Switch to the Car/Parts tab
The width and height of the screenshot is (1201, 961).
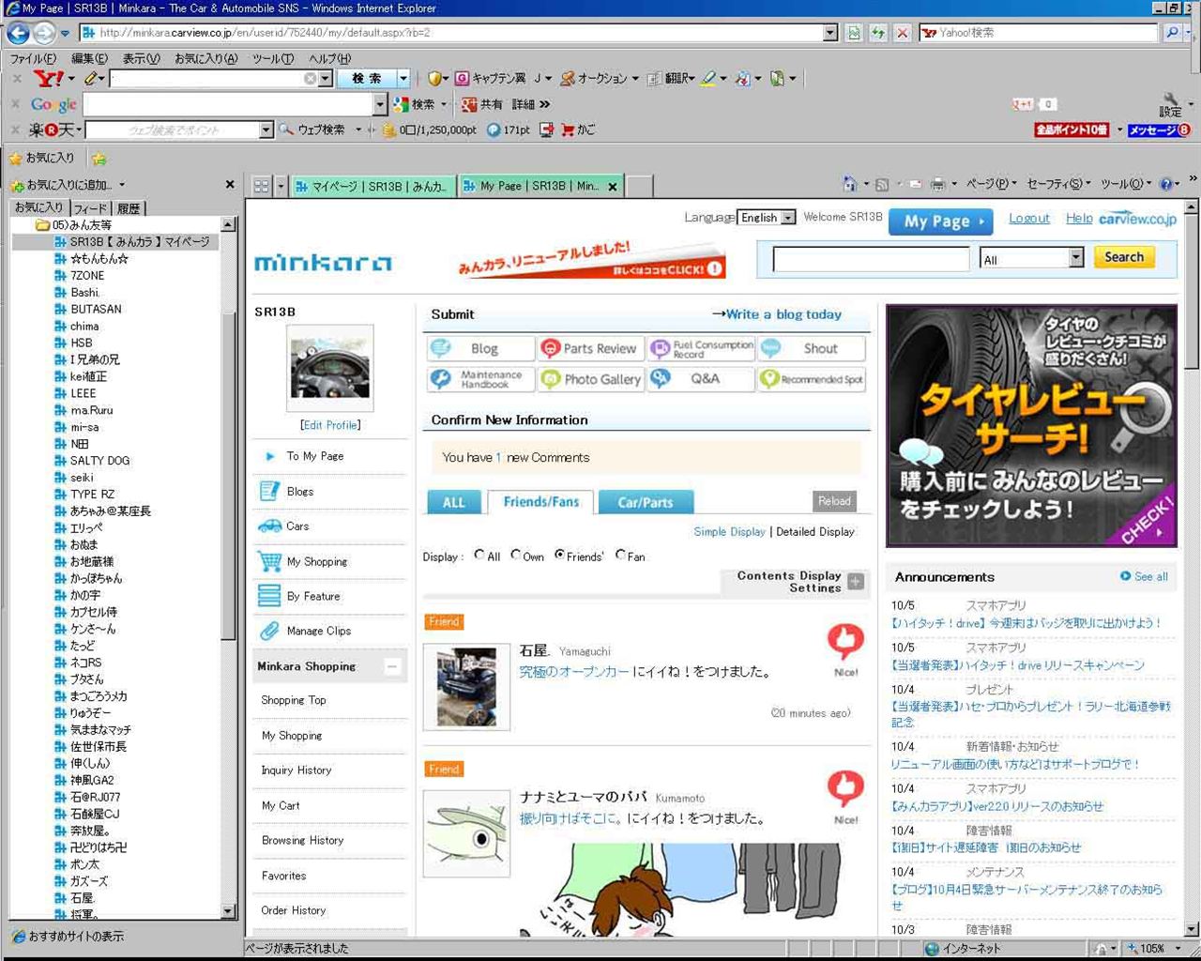(x=646, y=502)
